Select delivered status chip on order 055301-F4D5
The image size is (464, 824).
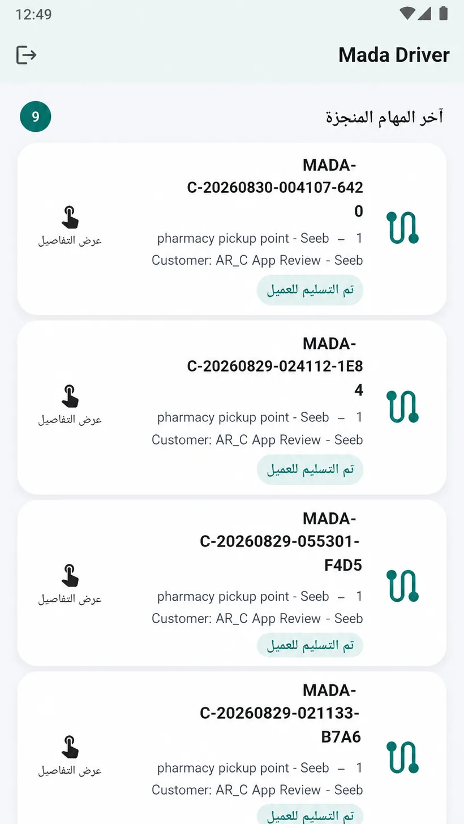[x=310, y=645]
